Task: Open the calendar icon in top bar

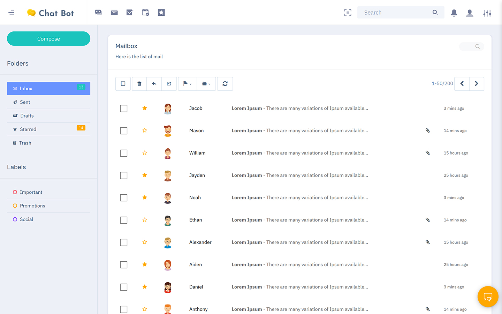Action: point(145,13)
